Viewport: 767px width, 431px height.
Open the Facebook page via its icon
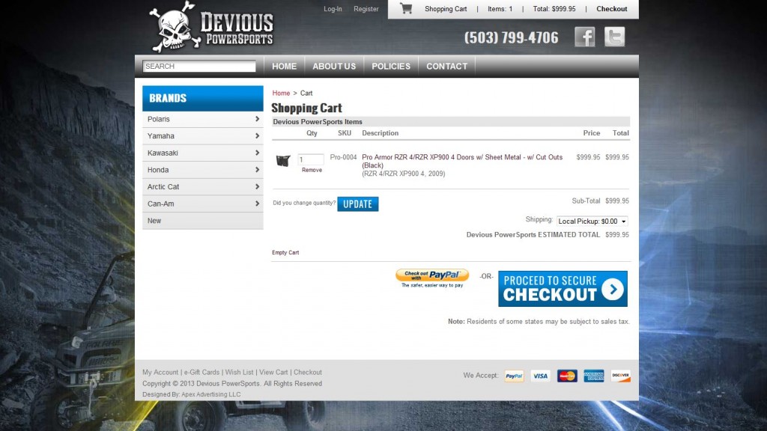(584, 36)
